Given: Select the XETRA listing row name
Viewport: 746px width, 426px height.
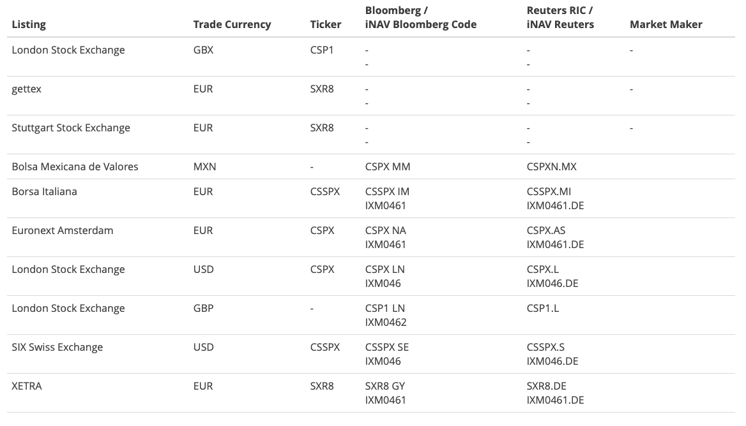Looking at the screenshot, I should click(x=27, y=386).
